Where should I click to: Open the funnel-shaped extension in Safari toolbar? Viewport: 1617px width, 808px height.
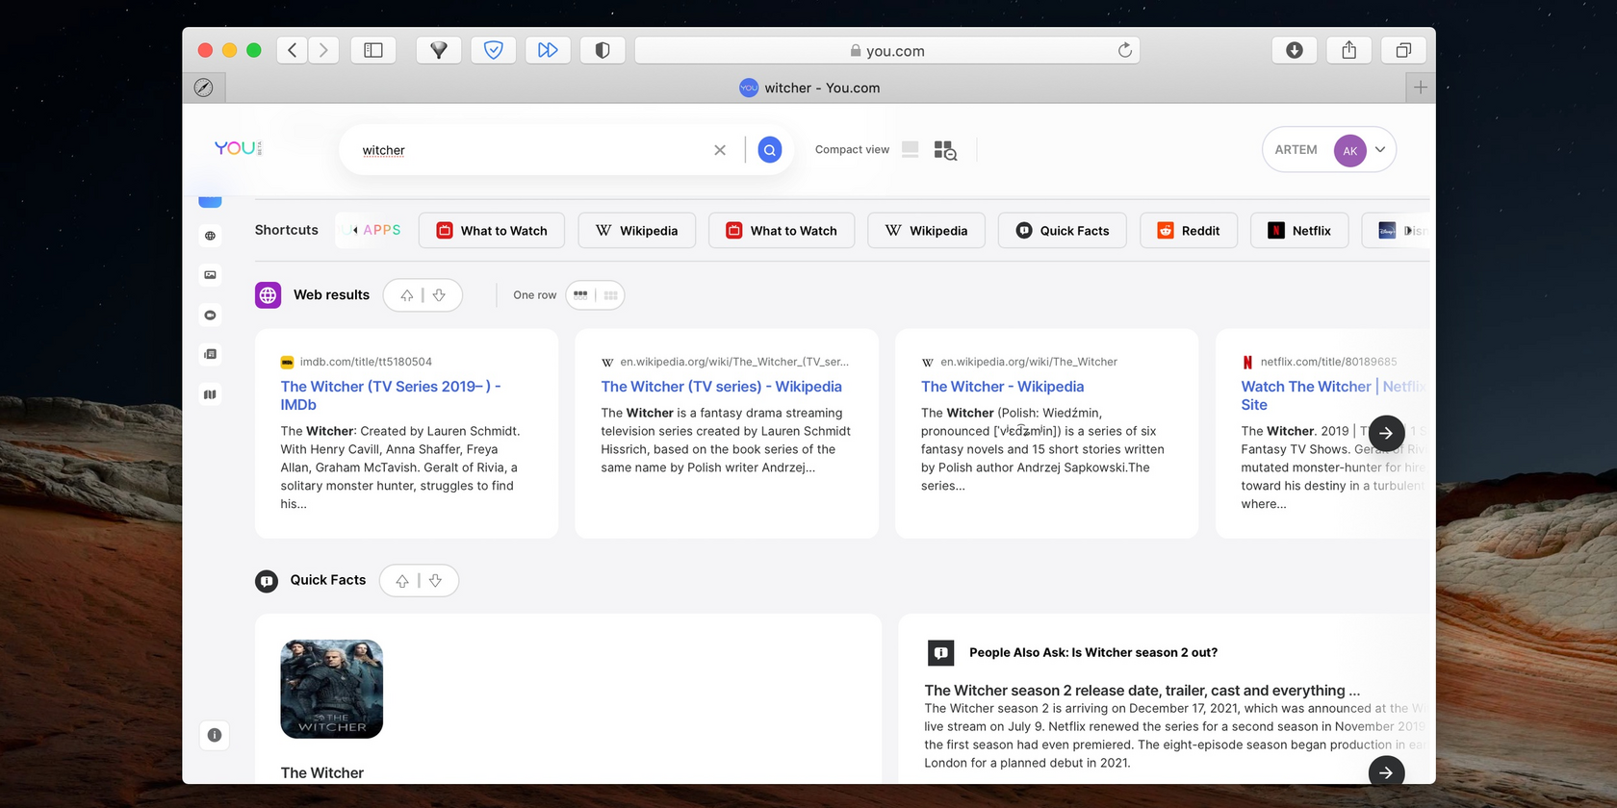coord(438,50)
